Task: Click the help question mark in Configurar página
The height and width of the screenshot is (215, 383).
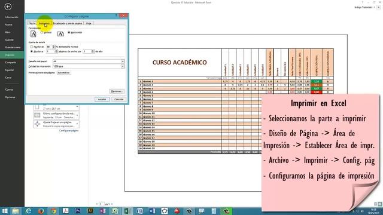Action: [x=116, y=16]
